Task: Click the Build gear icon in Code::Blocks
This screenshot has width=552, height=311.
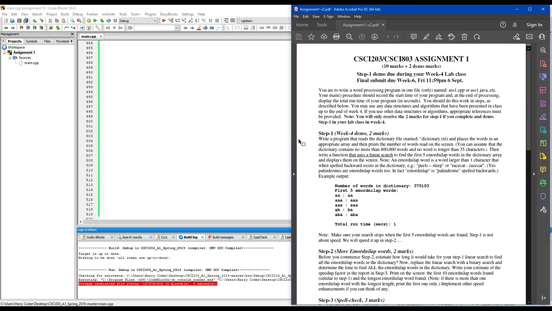Action: (89, 21)
